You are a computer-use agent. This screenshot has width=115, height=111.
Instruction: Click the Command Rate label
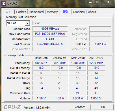pyautogui.click(x=20, y=93)
